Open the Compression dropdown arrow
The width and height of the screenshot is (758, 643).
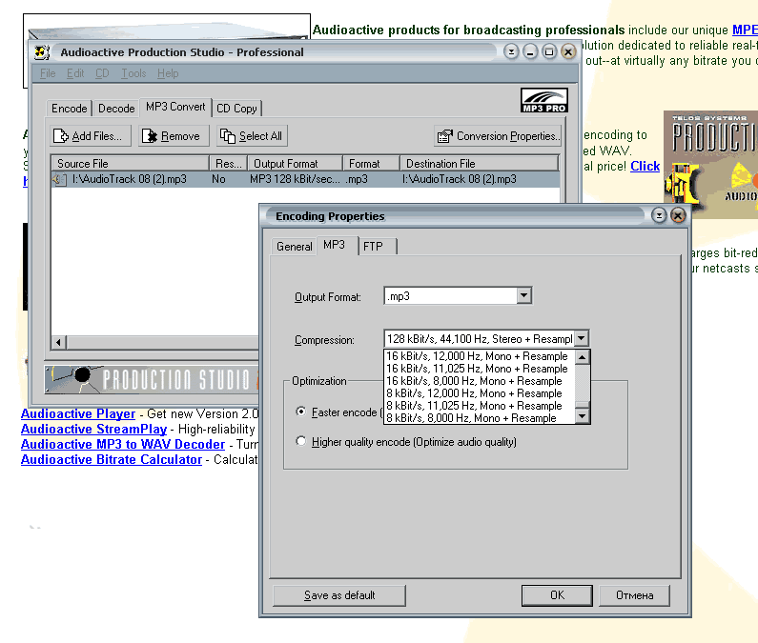tap(582, 339)
